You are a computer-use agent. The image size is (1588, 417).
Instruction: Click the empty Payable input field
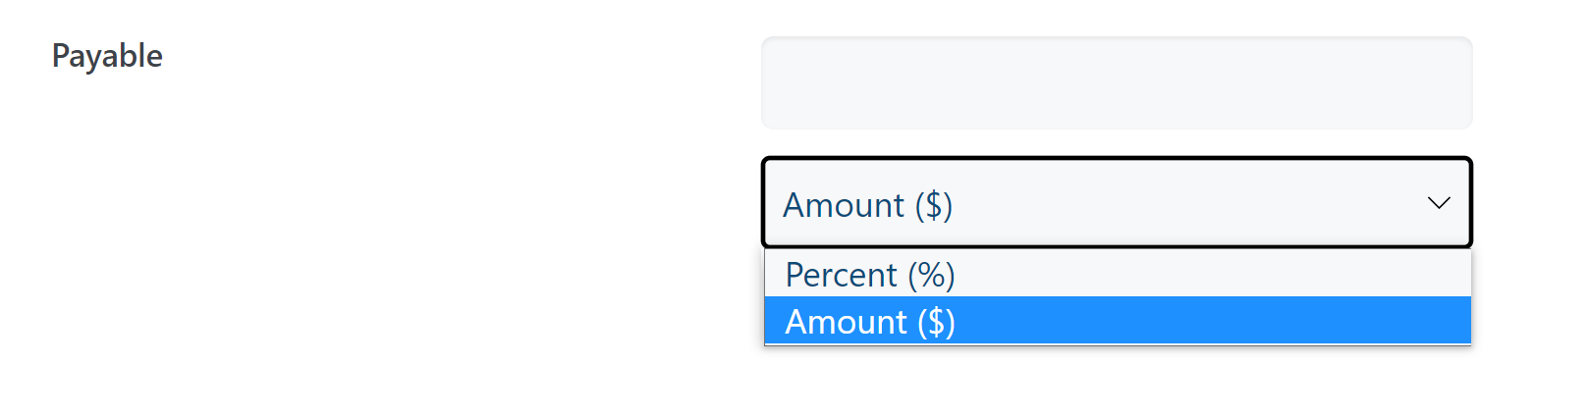(x=1117, y=83)
